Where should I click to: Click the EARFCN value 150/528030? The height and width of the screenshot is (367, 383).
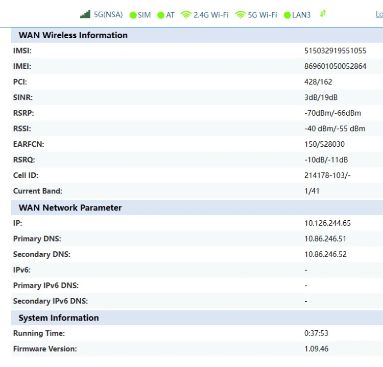(324, 144)
